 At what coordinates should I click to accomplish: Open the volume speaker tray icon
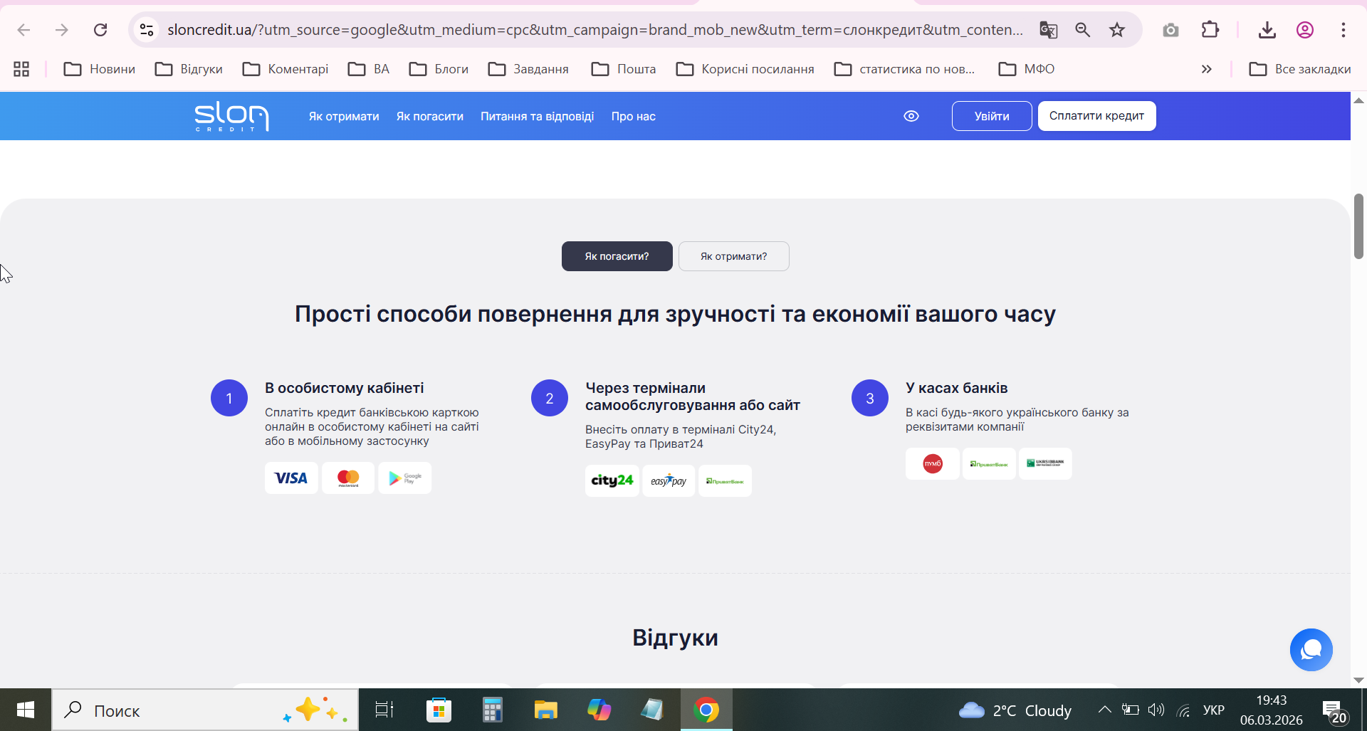point(1156,710)
